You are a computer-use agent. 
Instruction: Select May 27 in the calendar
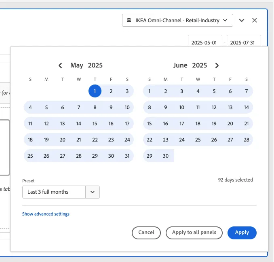pos(63,156)
